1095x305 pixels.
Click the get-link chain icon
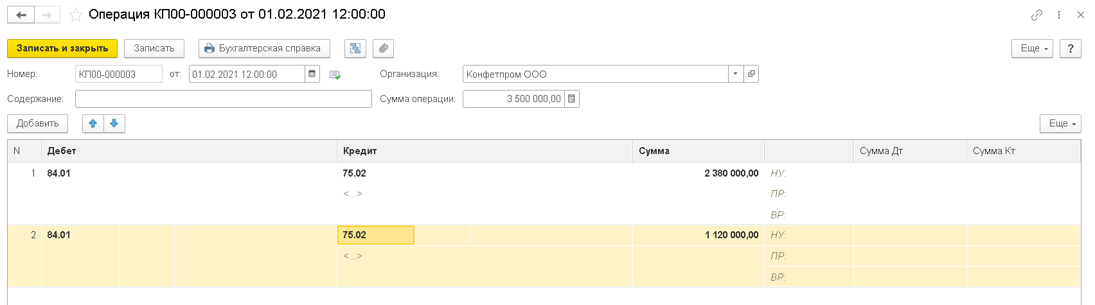click(1037, 15)
